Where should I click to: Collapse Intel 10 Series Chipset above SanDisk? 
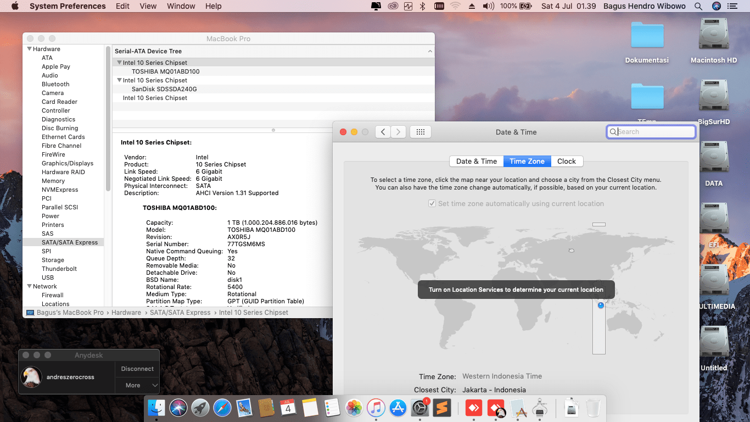119,80
